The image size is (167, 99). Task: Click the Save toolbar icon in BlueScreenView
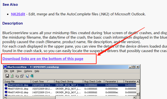[7, 76]
